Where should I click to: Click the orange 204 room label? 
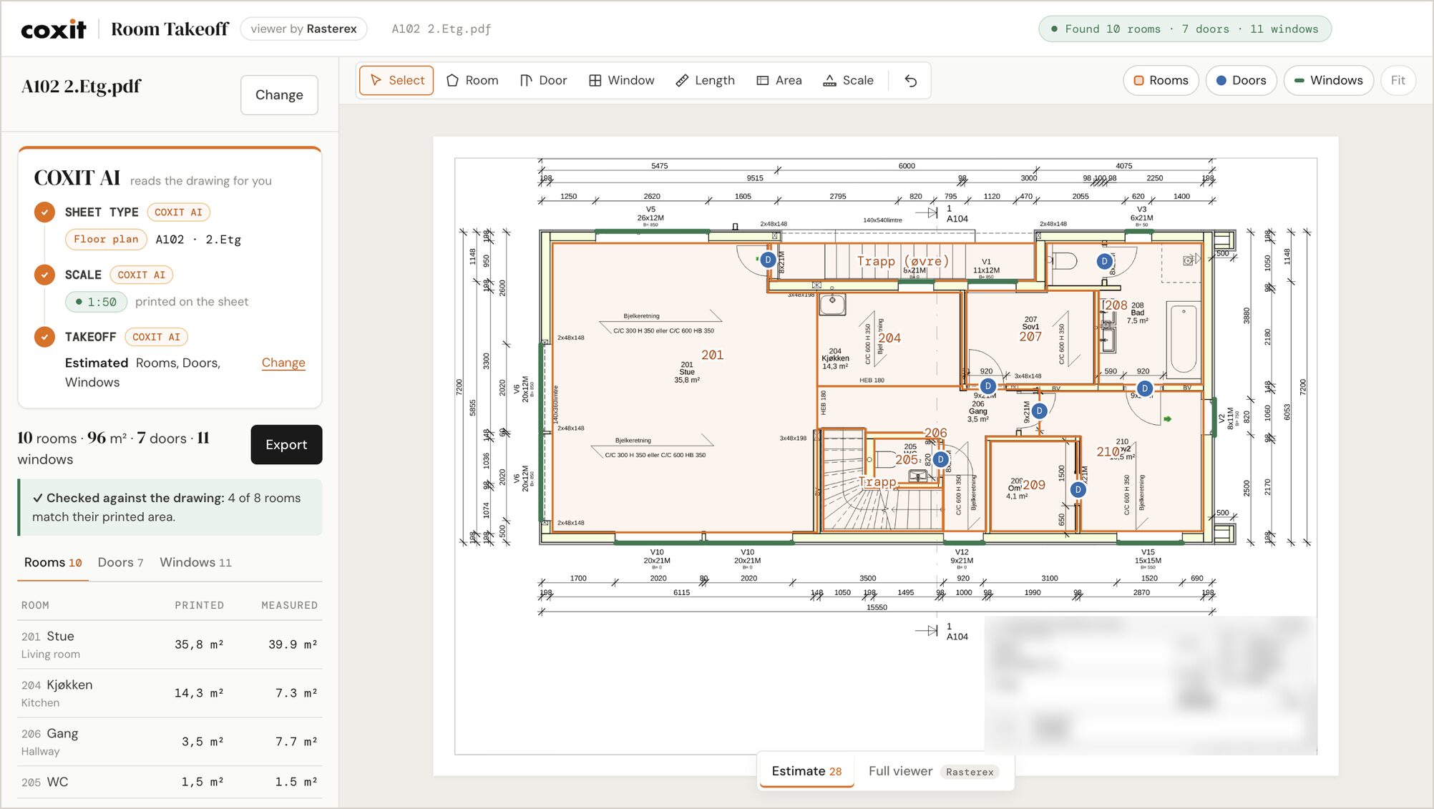pos(889,338)
